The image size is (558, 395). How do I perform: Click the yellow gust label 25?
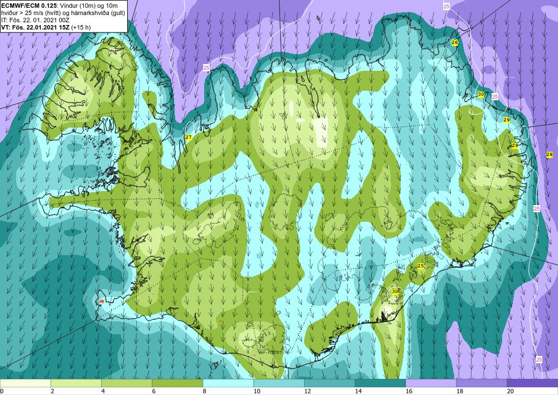421,266
